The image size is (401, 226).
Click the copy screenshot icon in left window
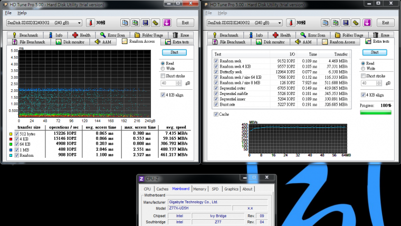[135, 23]
